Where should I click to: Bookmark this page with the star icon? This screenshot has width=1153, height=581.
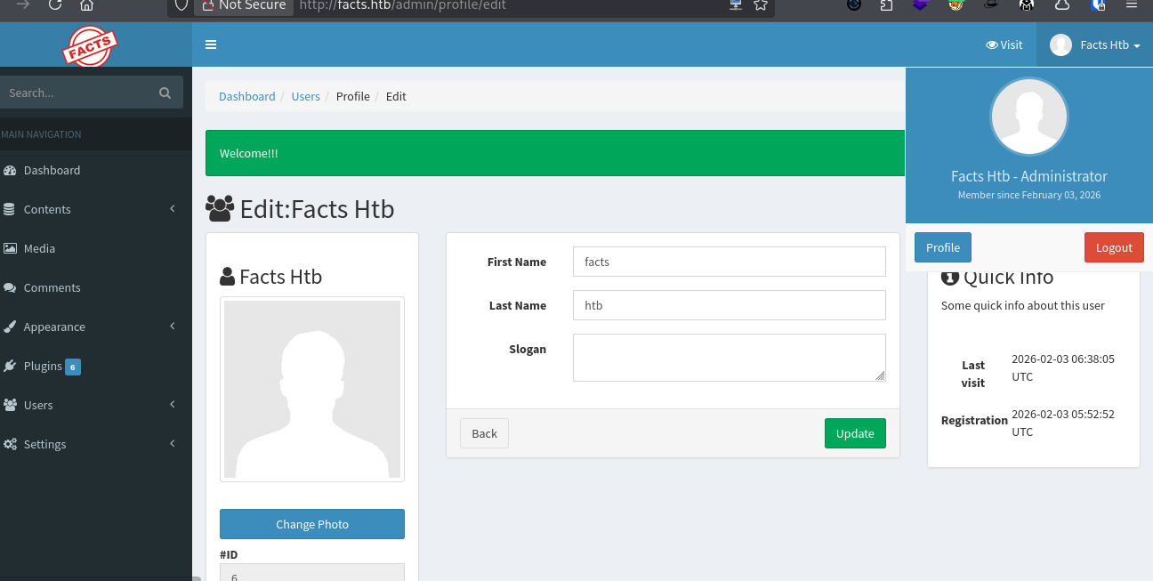click(x=760, y=5)
